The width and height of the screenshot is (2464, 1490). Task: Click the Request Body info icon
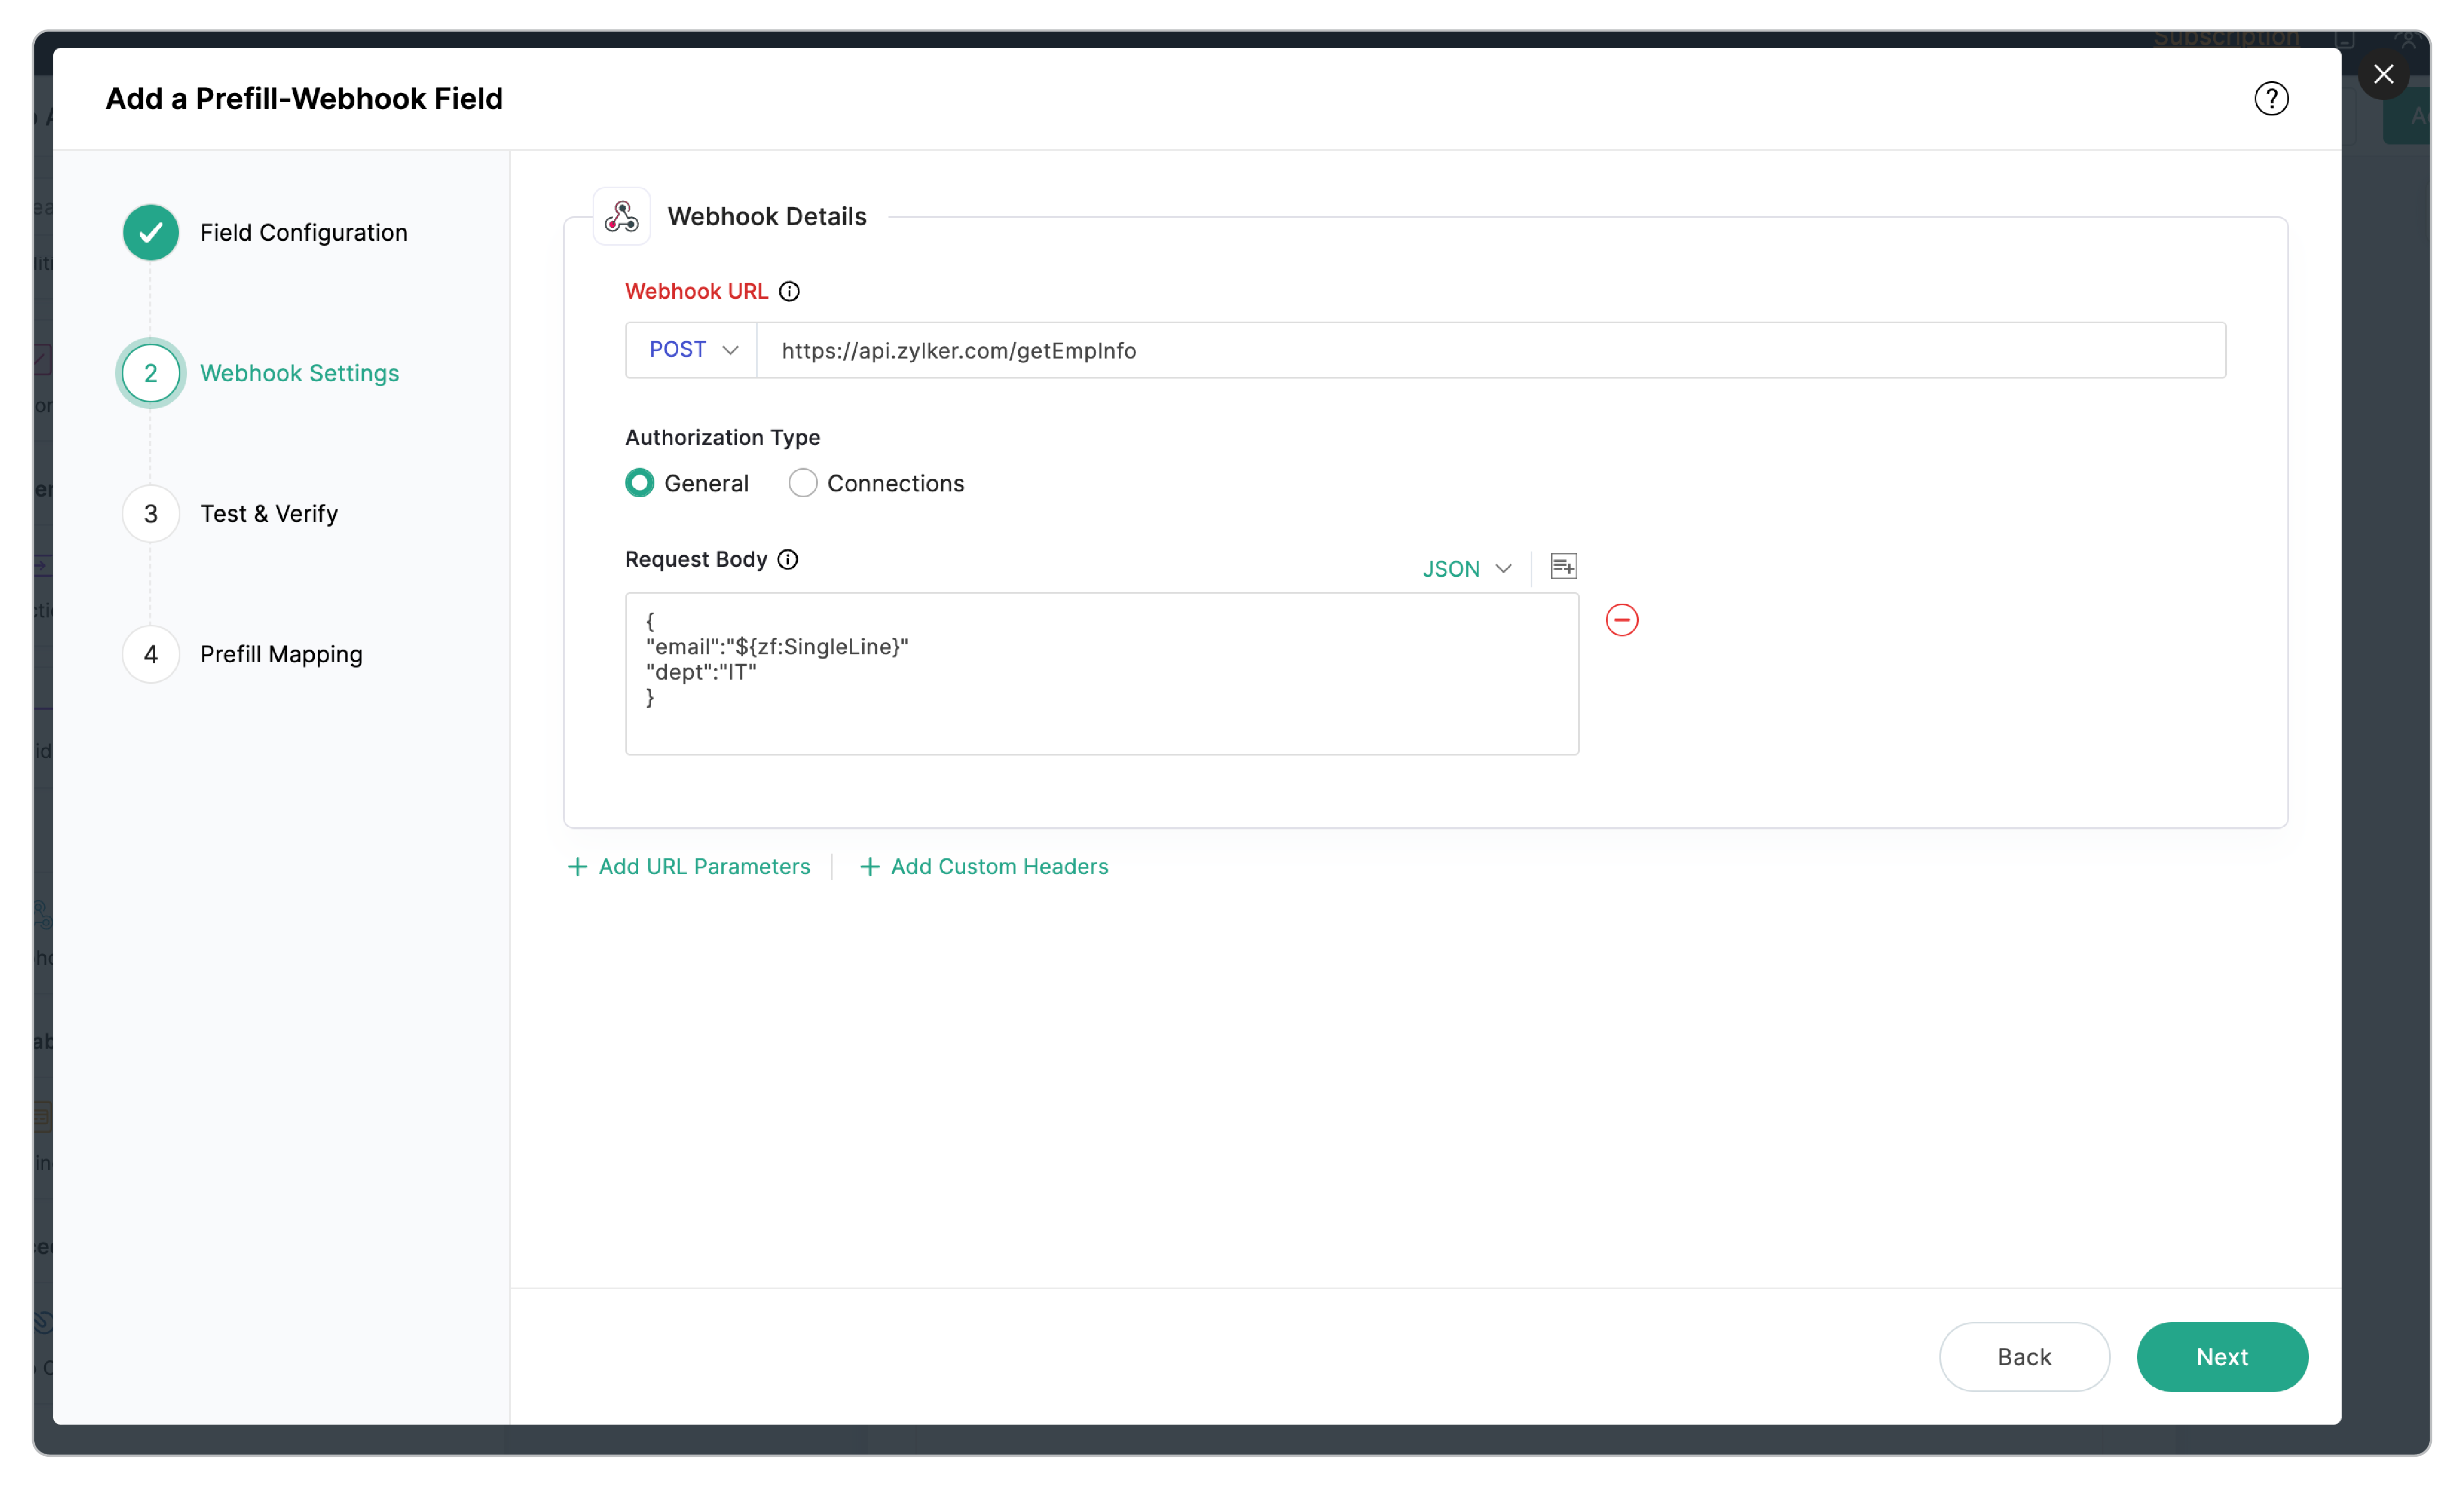coord(788,559)
